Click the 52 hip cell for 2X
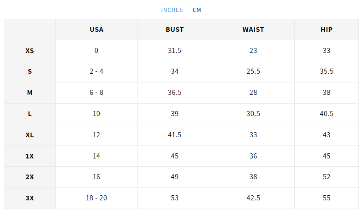This screenshot has width=363, height=216. (327, 177)
